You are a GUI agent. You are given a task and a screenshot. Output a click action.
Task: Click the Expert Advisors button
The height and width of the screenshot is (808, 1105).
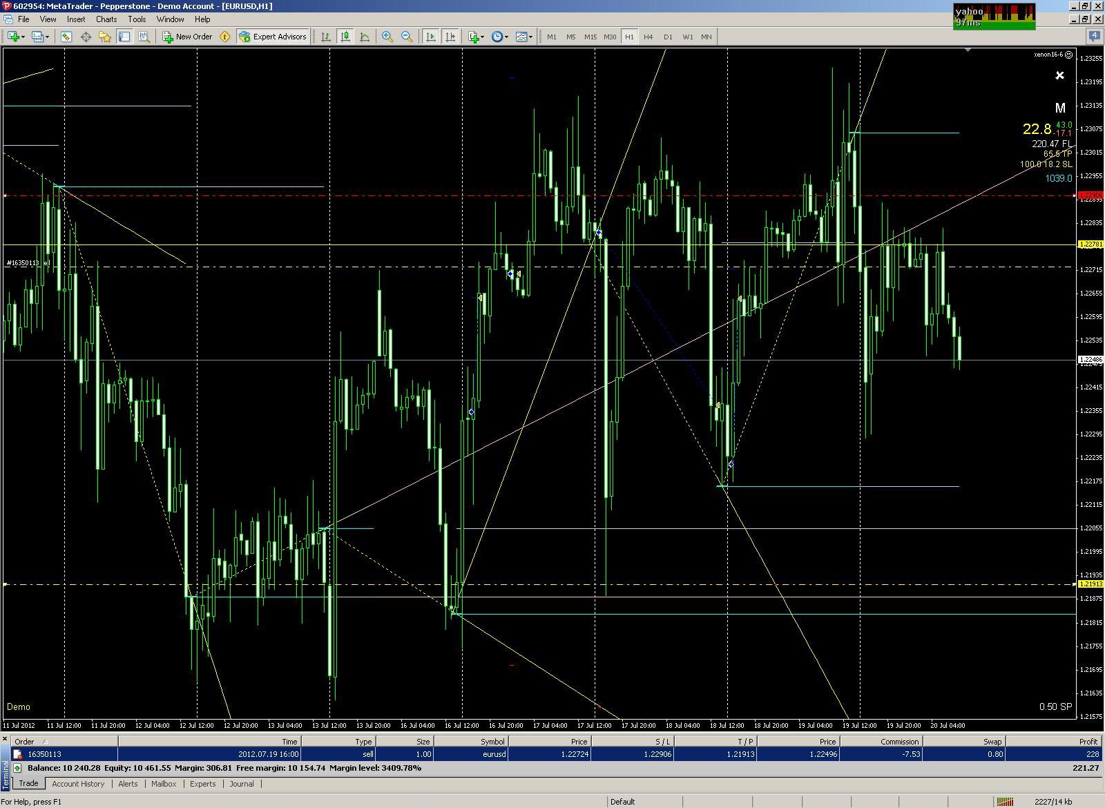[273, 37]
